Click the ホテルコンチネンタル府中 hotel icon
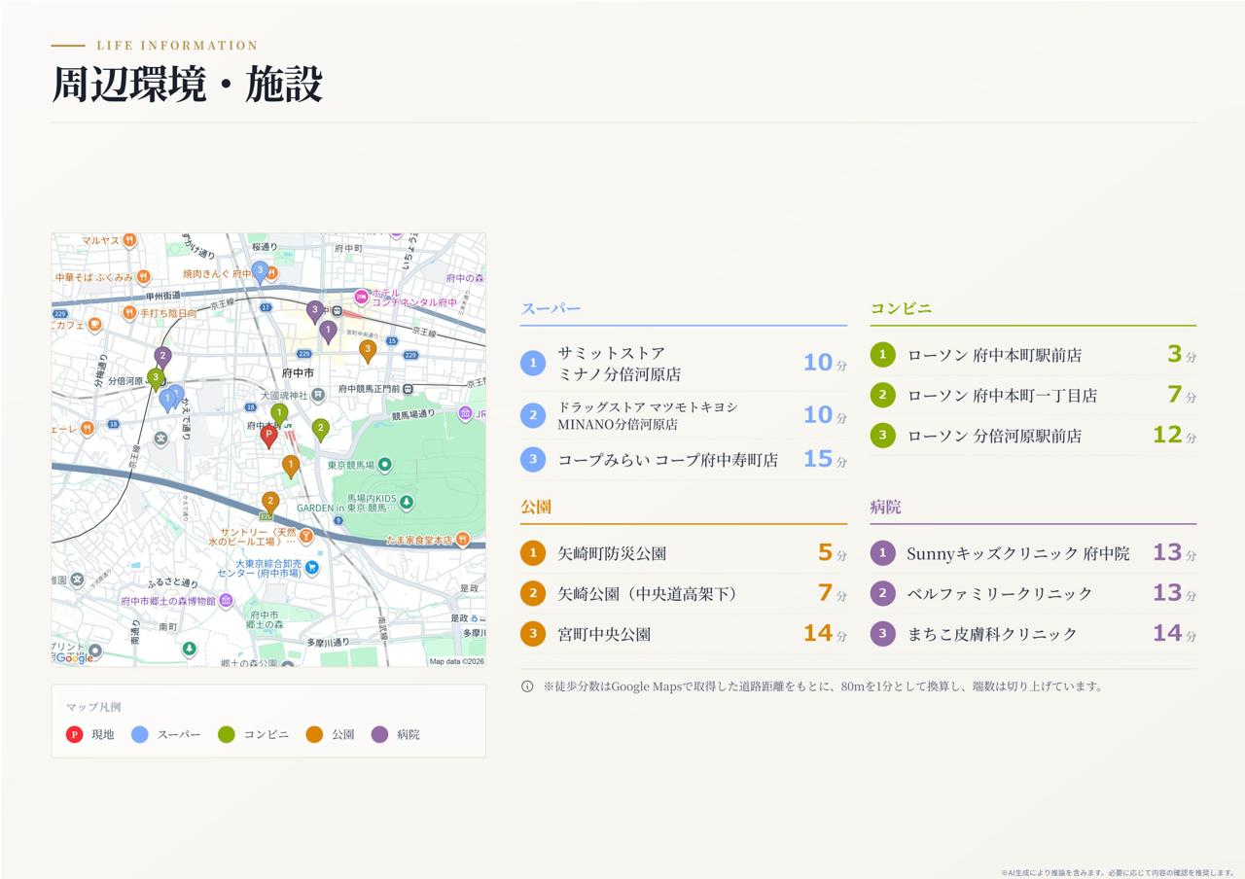1245x879 pixels. [361, 297]
